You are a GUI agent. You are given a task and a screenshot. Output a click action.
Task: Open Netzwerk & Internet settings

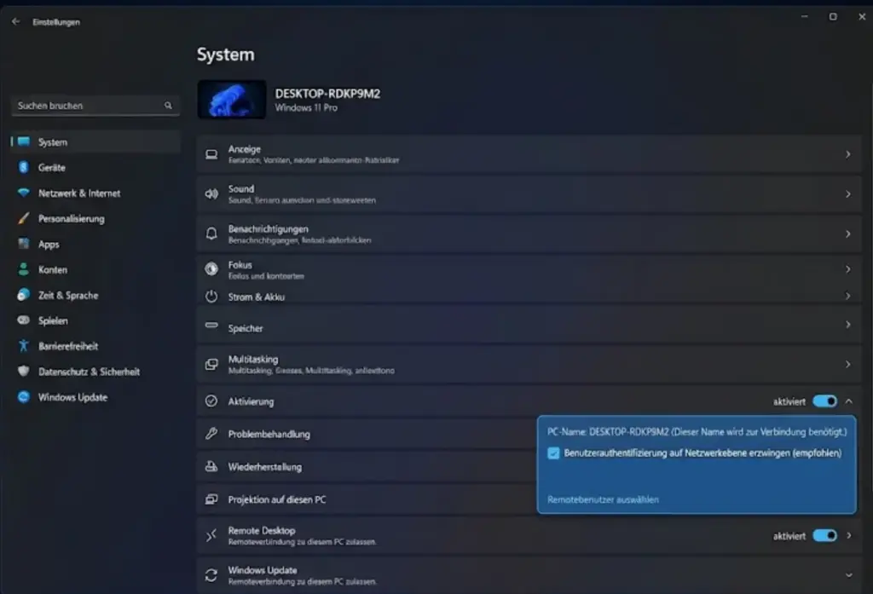(x=95, y=193)
